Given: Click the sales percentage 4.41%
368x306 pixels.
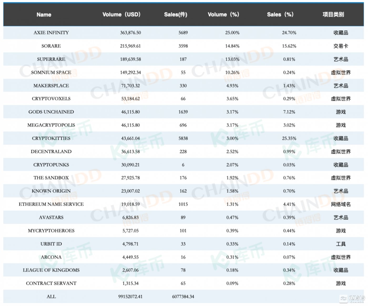Looking at the screenshot, I should point(289,204).
